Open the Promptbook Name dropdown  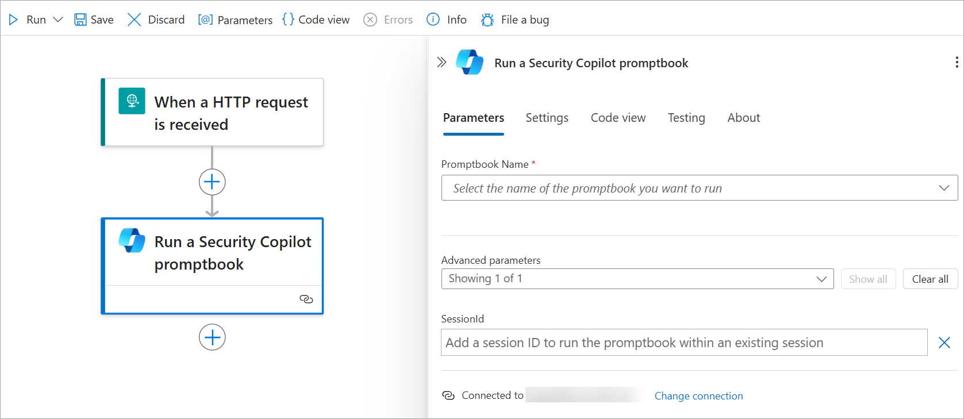700,188
